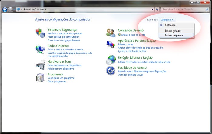
Task: Click Escolher opções de grupo doméstico link
Action: click(x=70, y=54)
